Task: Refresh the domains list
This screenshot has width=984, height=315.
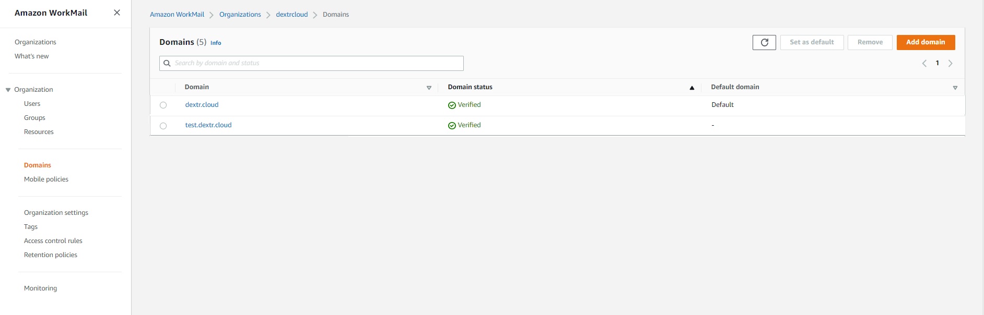Action: pos(764,42)
